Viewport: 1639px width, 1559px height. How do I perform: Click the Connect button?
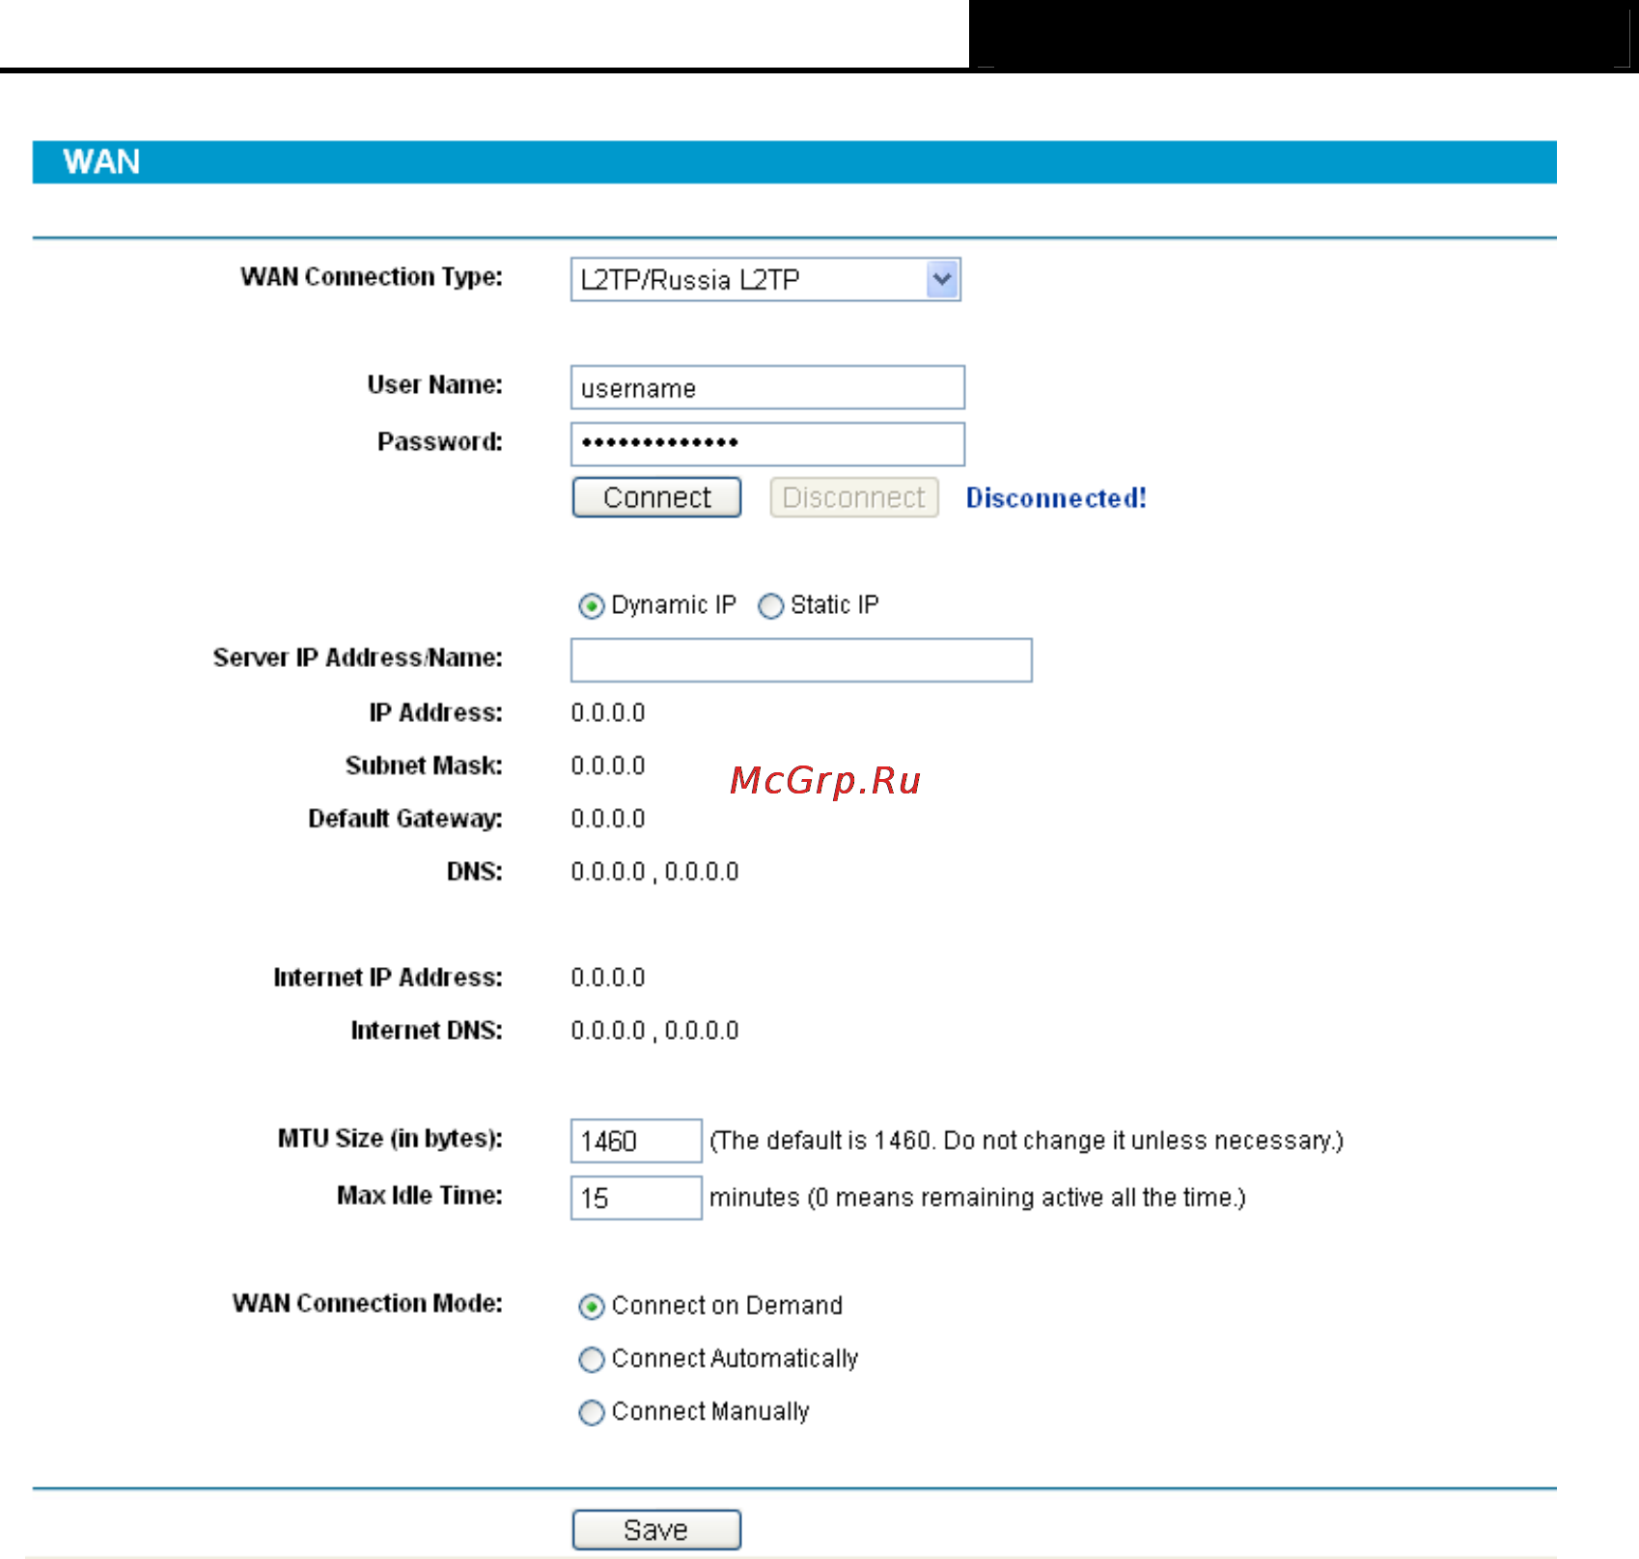(656, 497)
